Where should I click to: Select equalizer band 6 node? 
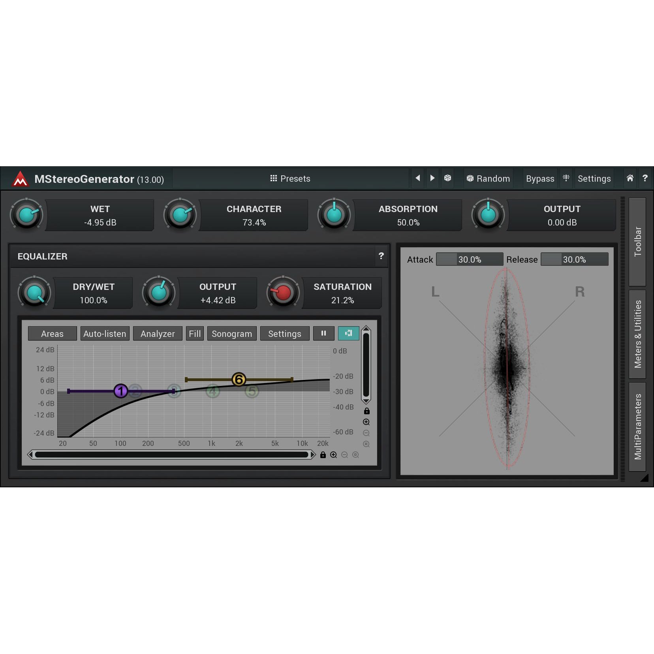(x=239, y=380)
